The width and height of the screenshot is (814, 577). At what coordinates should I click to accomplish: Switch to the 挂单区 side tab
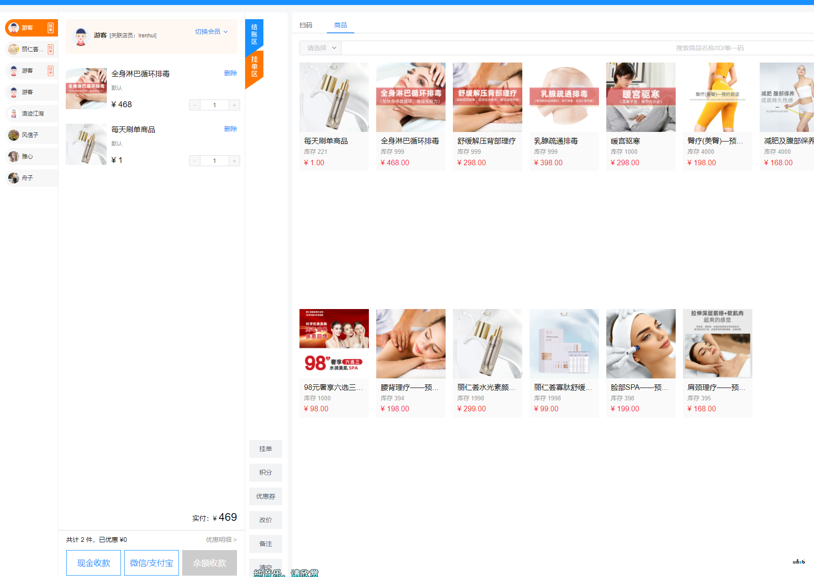point(254,67)
